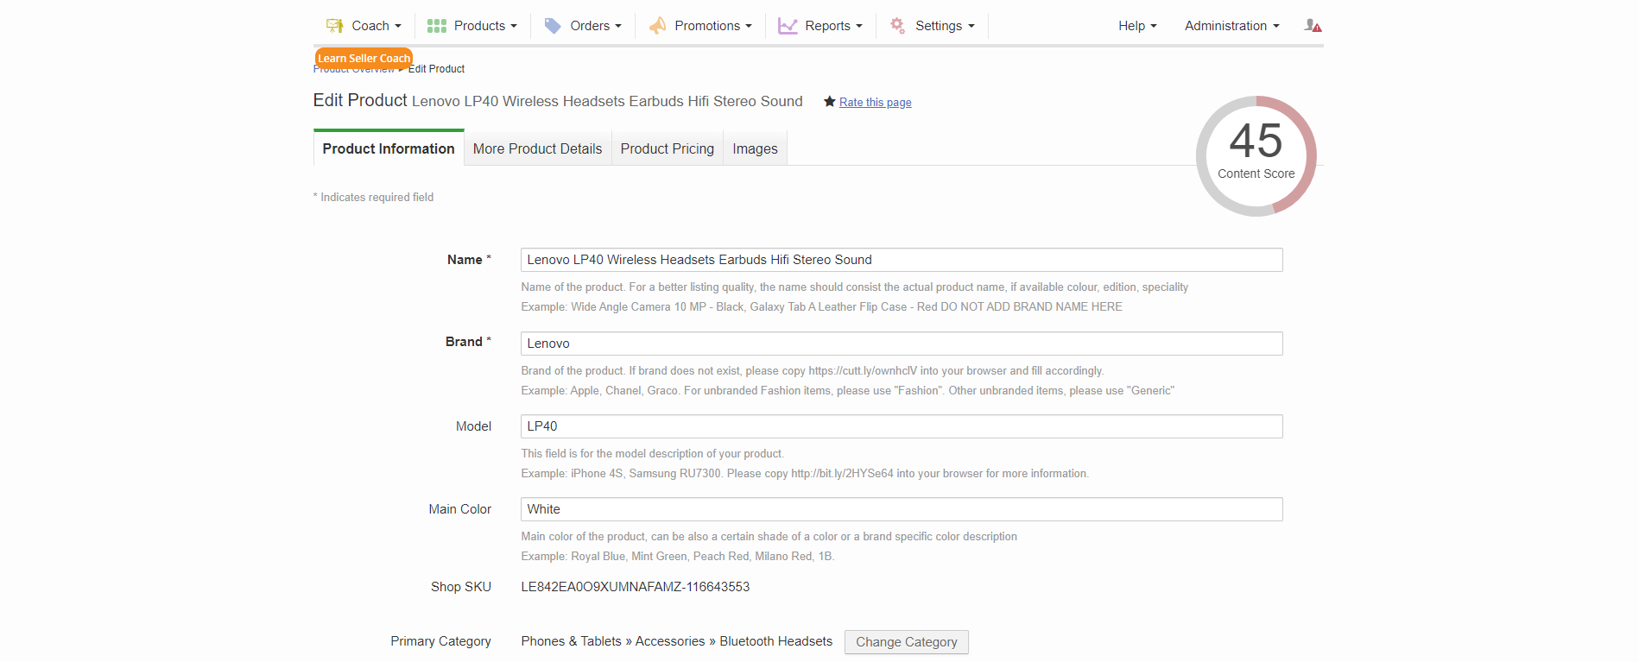Open the Help dropdown
This screenshot has width=1639, height=662.
pos(1137,26)
